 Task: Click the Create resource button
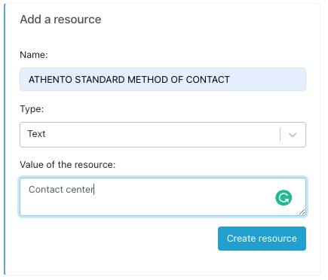(x=262, y=239)
